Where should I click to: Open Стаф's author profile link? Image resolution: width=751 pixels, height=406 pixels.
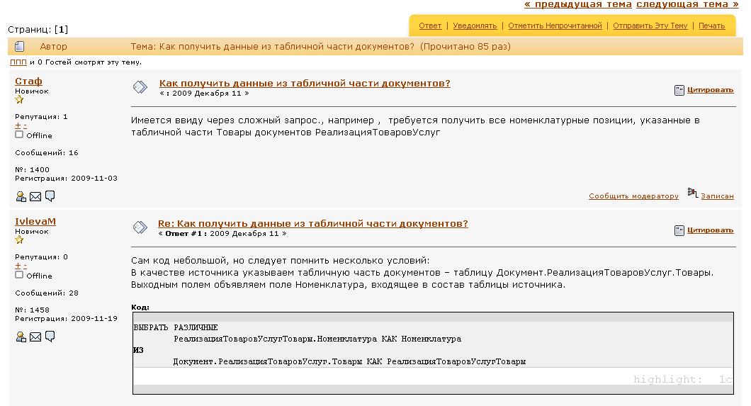point(28,81)
